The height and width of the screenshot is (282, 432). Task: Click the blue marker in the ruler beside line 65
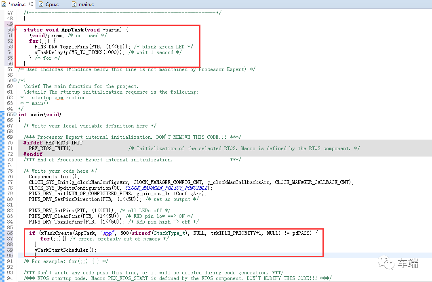(x=1, y=115)
